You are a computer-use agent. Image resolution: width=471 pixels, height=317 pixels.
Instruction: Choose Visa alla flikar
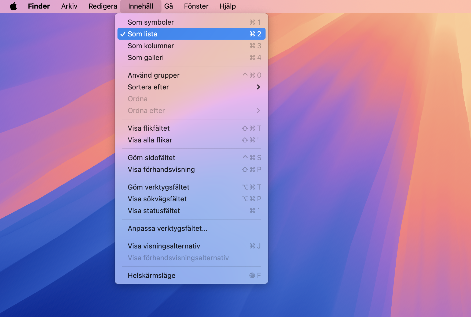tap(192, 140)
